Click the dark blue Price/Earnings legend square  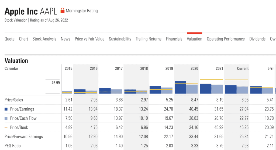click(6, 109)
